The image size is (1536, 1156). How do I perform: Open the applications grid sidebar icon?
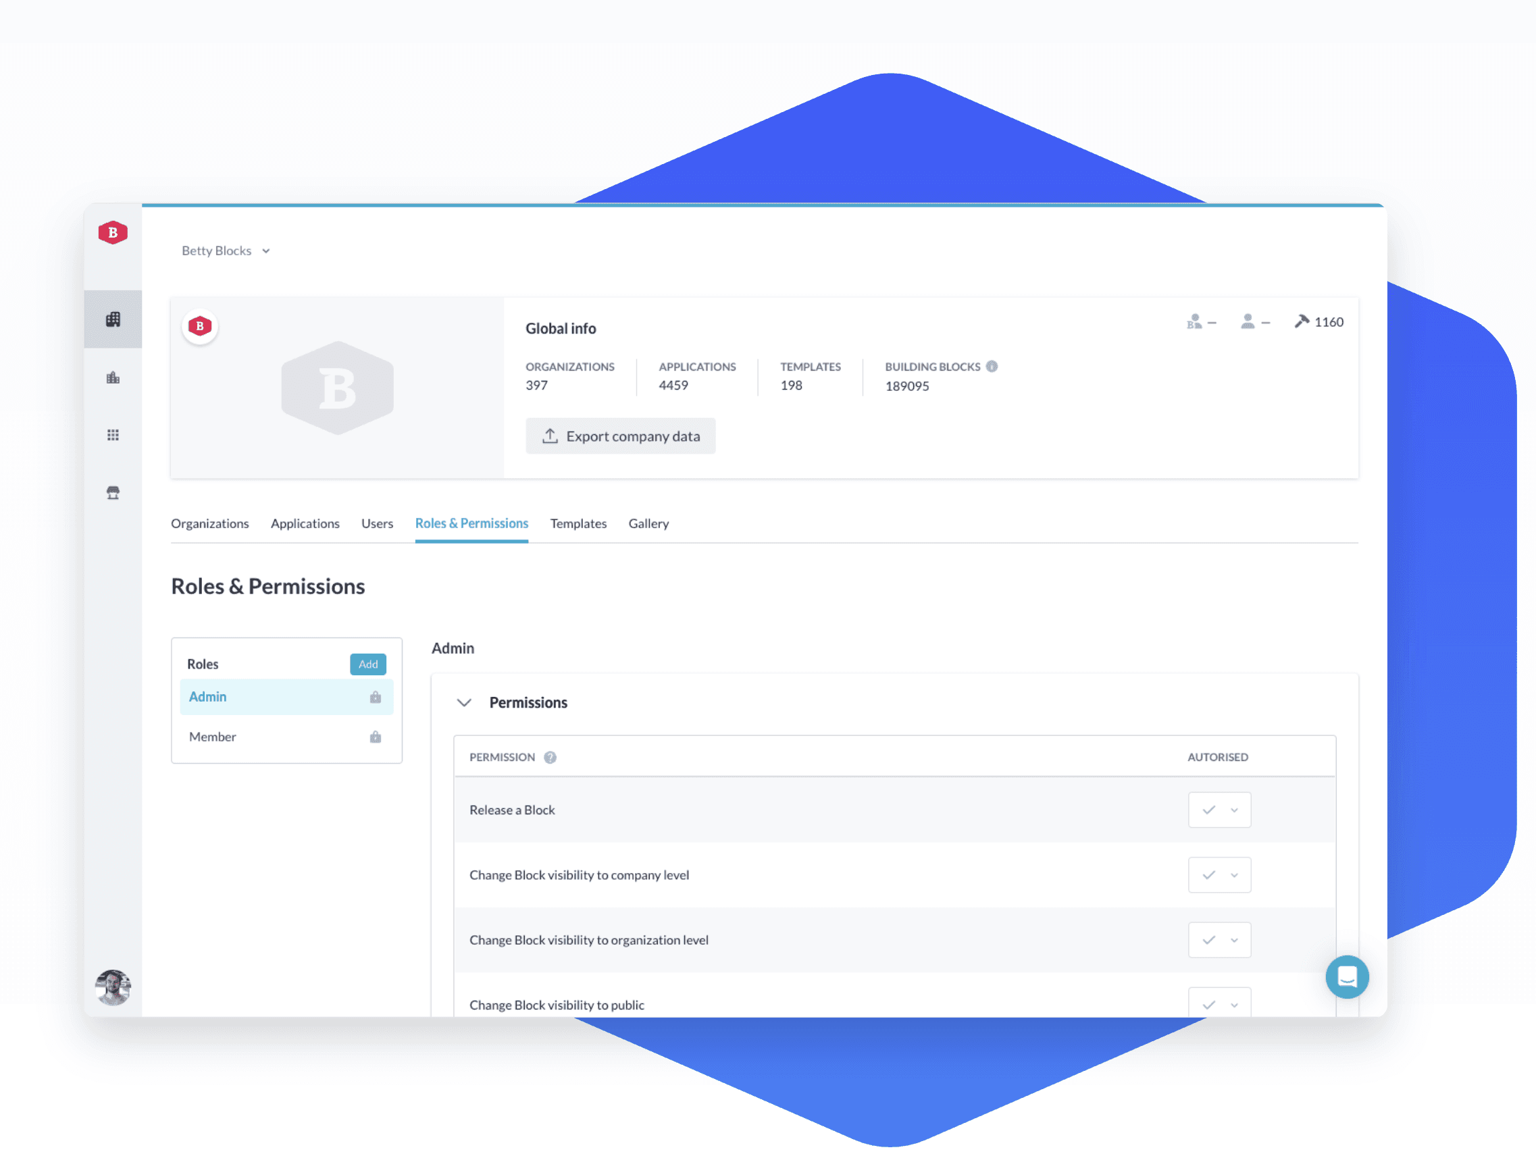tap(113, 436)
